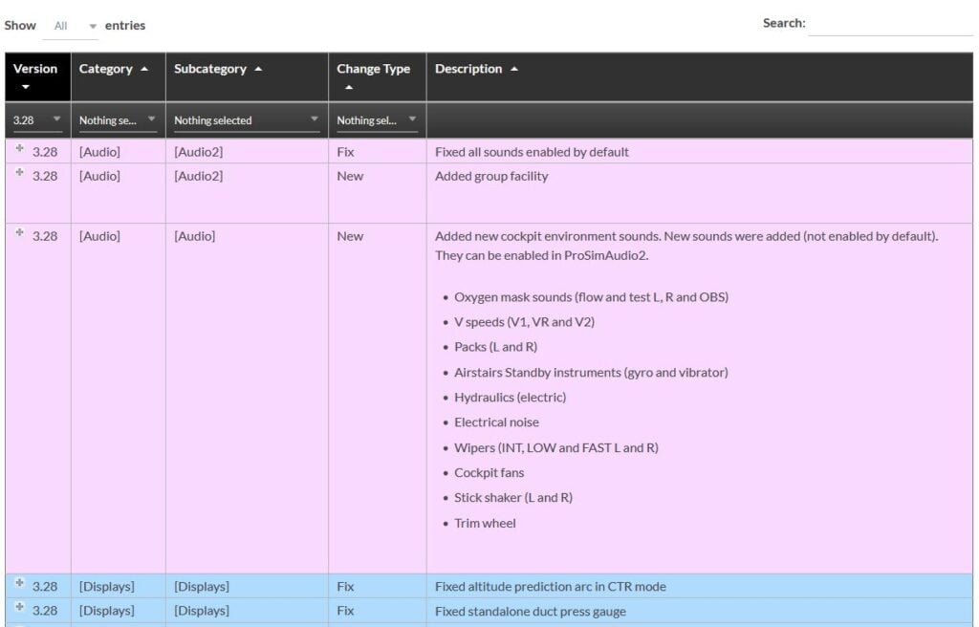Click the Subcategory column sort arrow
Viewport: 979px width, 627px height.
click(x=258, y=69)
